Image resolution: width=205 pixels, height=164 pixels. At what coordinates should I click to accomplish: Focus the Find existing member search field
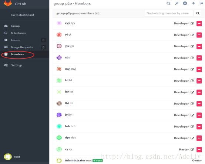[169, 13]
